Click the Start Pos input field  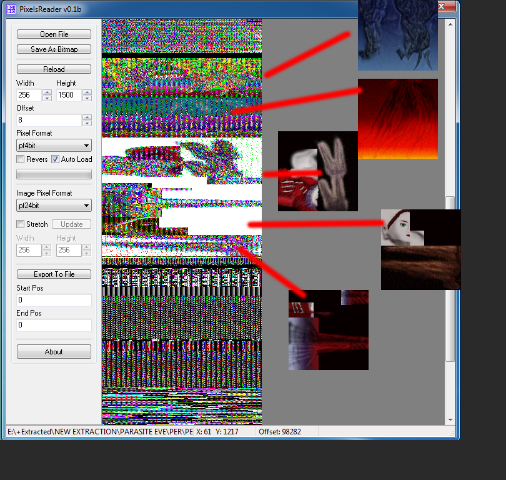[54, 300]
